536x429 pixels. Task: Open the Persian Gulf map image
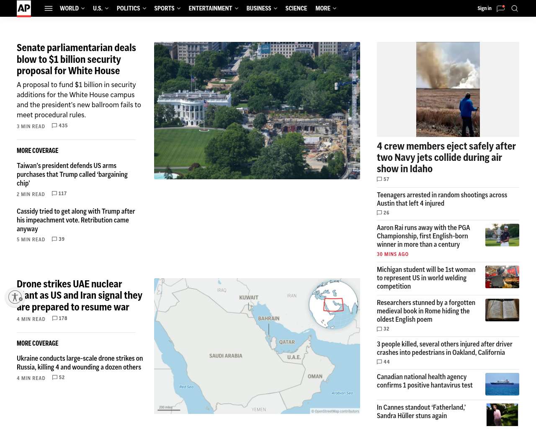click(x=257, y=346)
